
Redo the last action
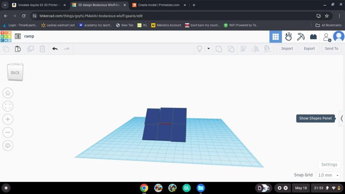point(67,49)
